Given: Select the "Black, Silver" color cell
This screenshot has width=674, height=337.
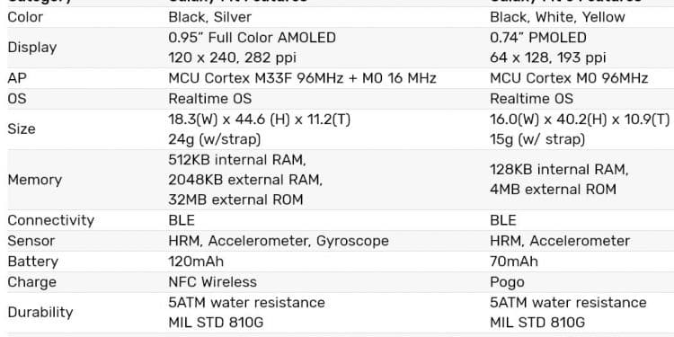Looking at the screenshot, I should 209,17.
